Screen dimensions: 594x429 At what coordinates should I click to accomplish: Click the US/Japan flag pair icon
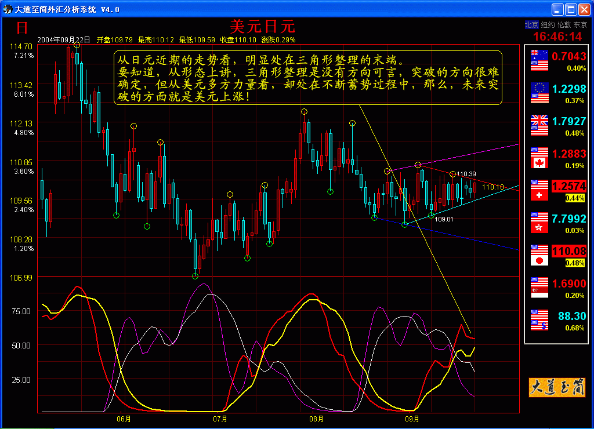(539, 256)
